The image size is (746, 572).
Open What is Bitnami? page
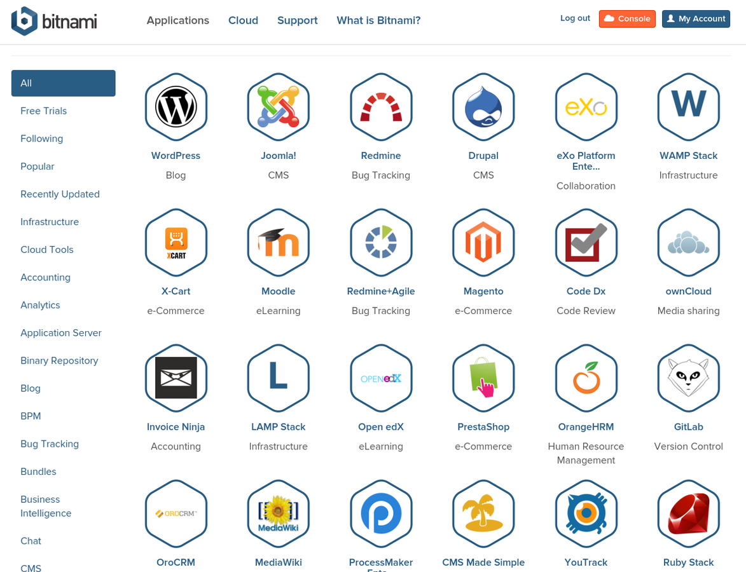tap(378, 20)
